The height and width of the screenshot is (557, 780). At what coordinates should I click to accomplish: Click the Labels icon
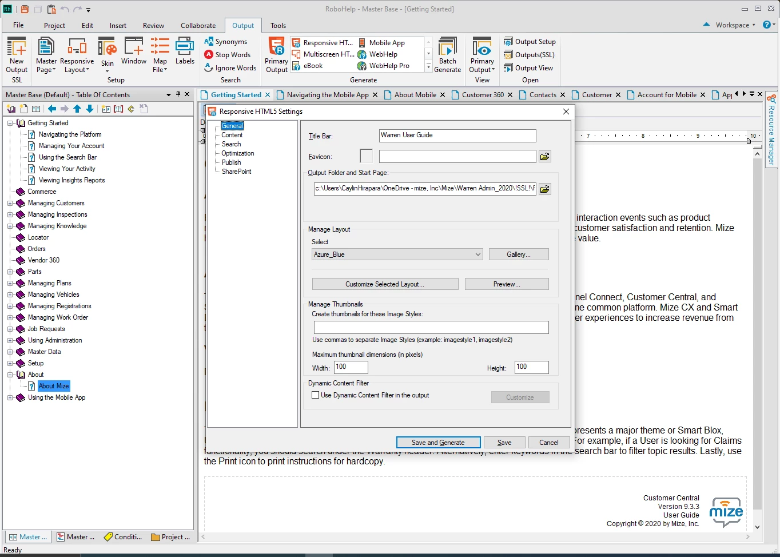185,51
